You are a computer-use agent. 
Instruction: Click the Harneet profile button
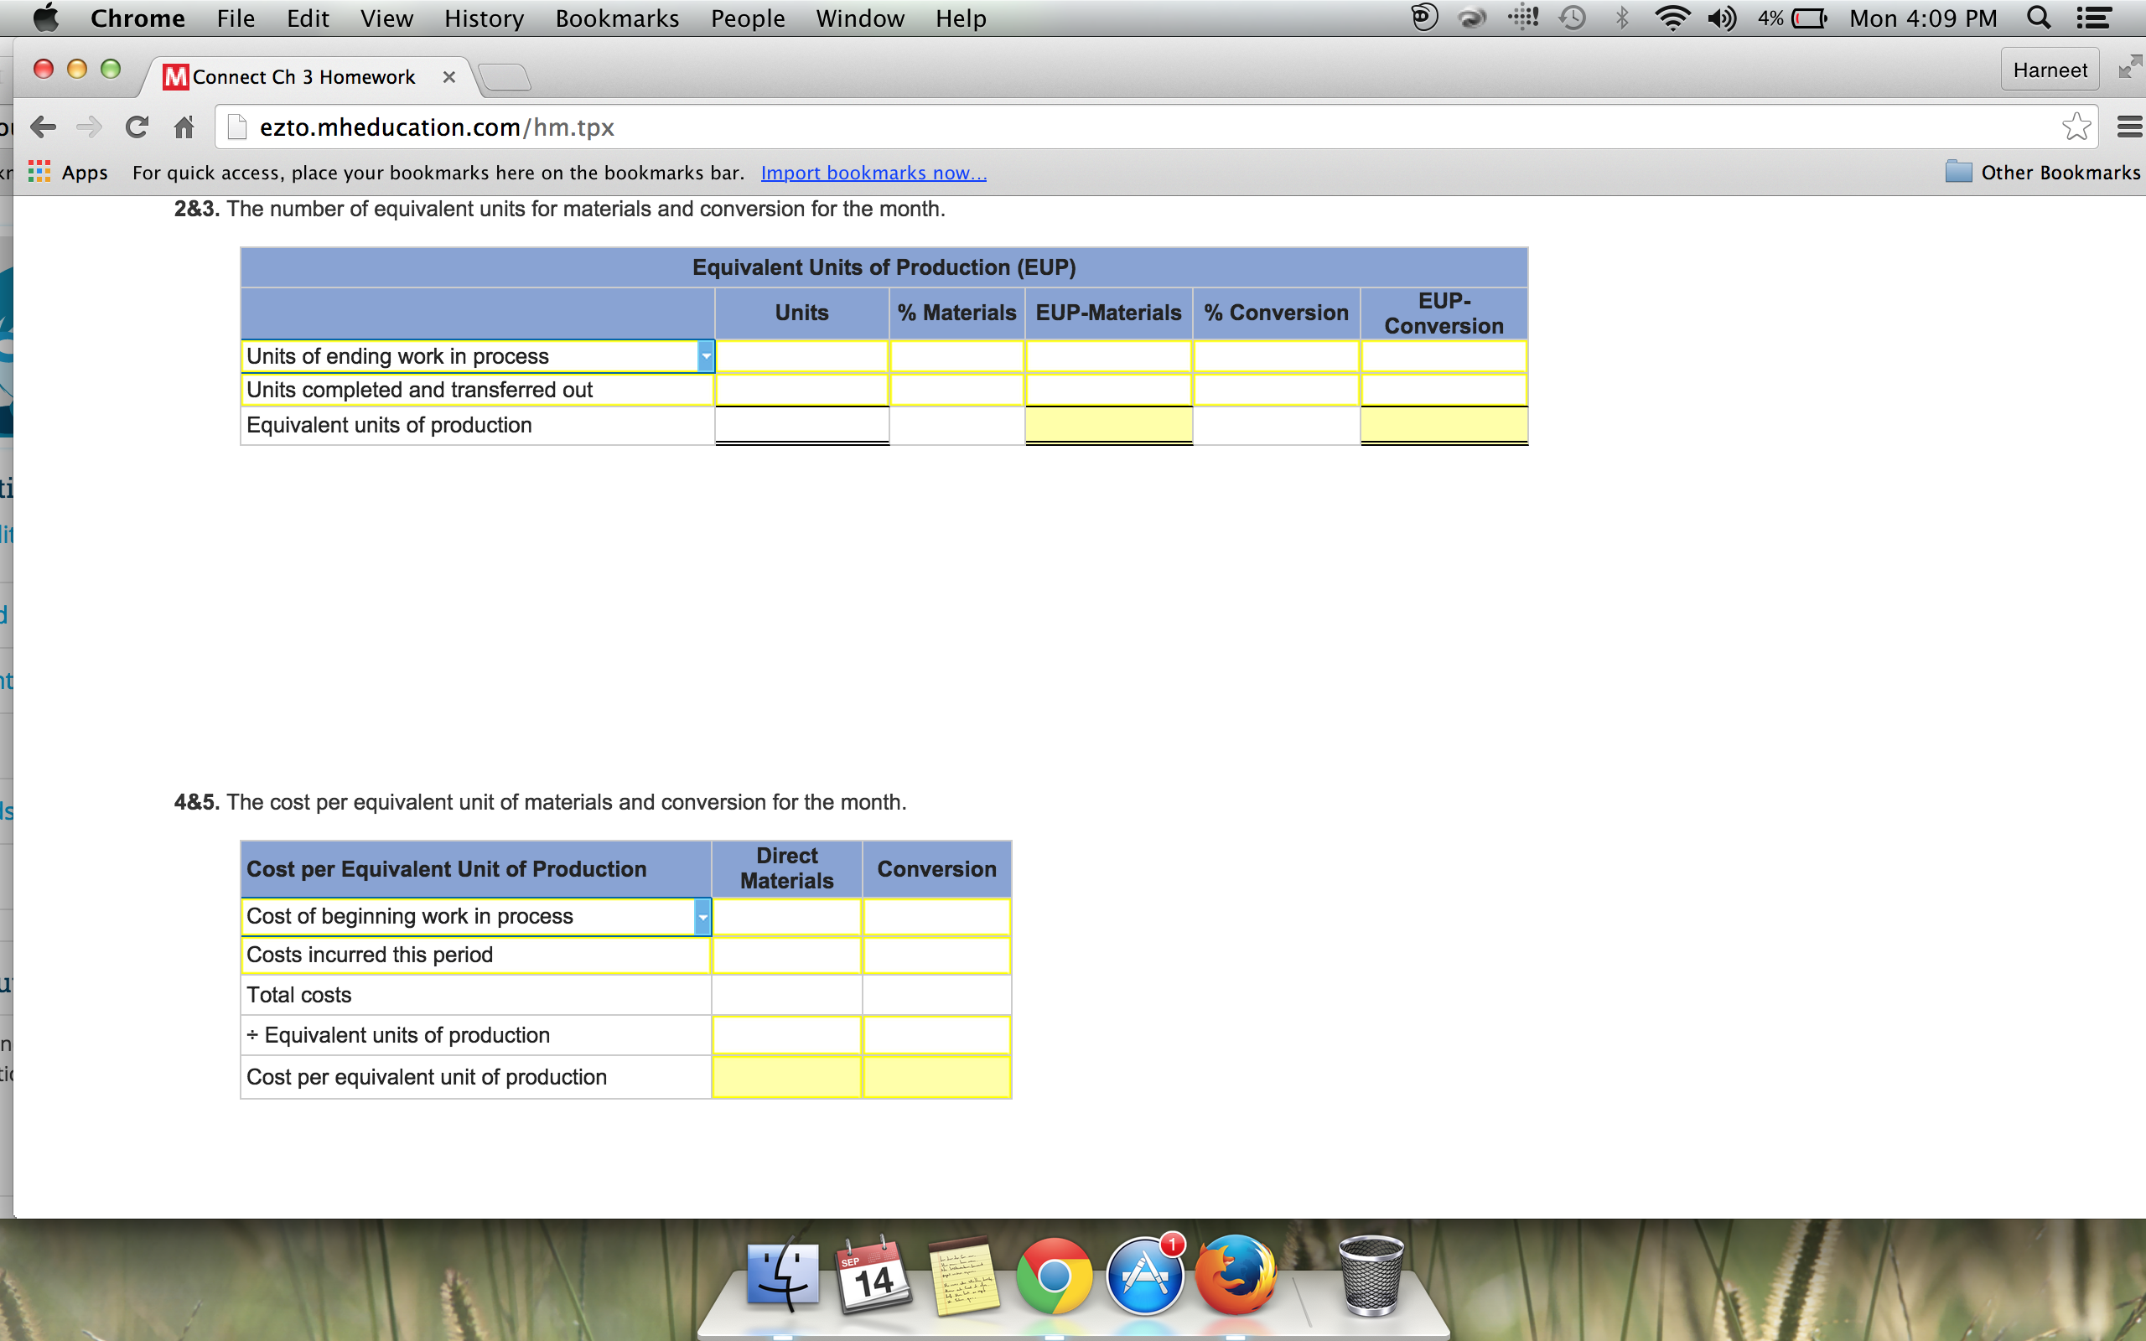pos(2049,70)
